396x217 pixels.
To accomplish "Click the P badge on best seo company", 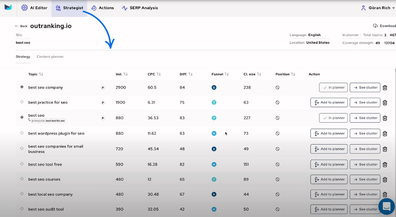I will point(103,88).
